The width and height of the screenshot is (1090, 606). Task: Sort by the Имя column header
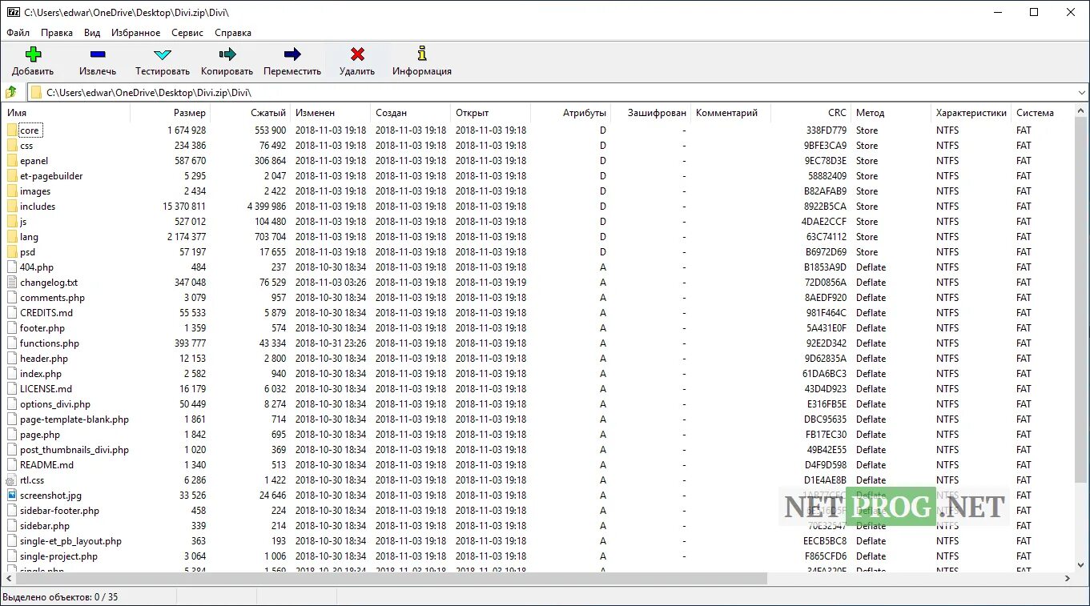(66, 113)
